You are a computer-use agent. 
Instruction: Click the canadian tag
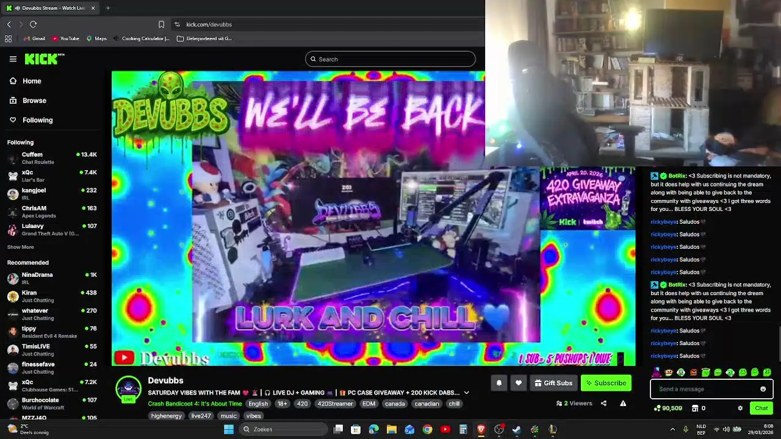click(426, 404)
